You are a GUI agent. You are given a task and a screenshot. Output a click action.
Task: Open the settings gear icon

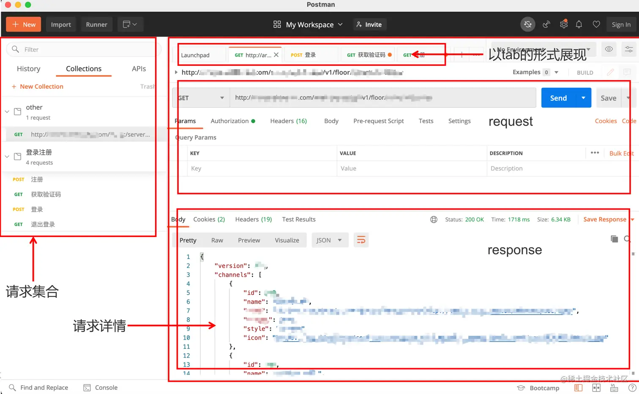point(563,24)
